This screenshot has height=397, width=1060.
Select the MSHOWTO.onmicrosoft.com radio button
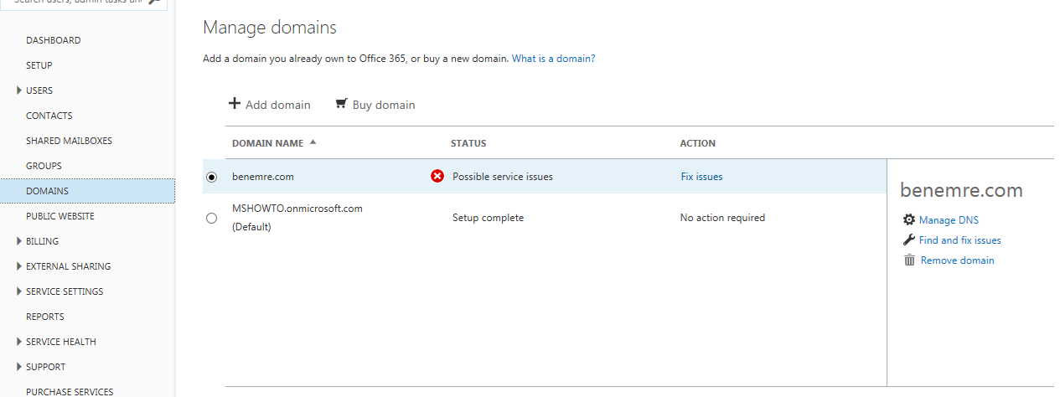point(211,218)
